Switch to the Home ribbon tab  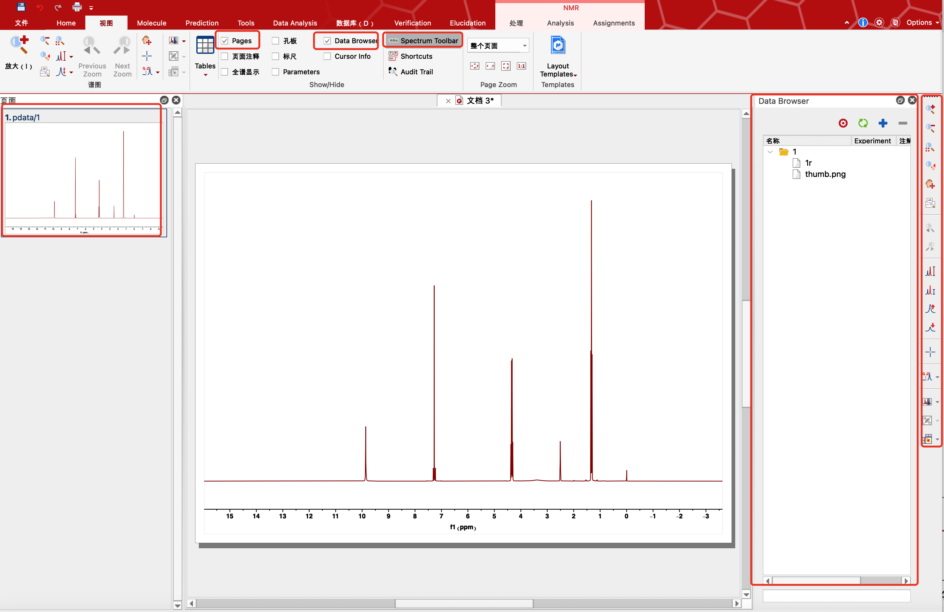pos(66,23)
